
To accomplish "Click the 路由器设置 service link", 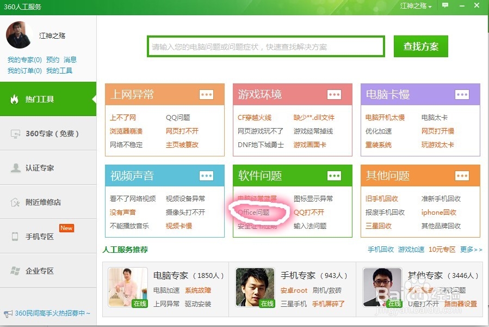I will pyautogui.click(x=461, y=304).
